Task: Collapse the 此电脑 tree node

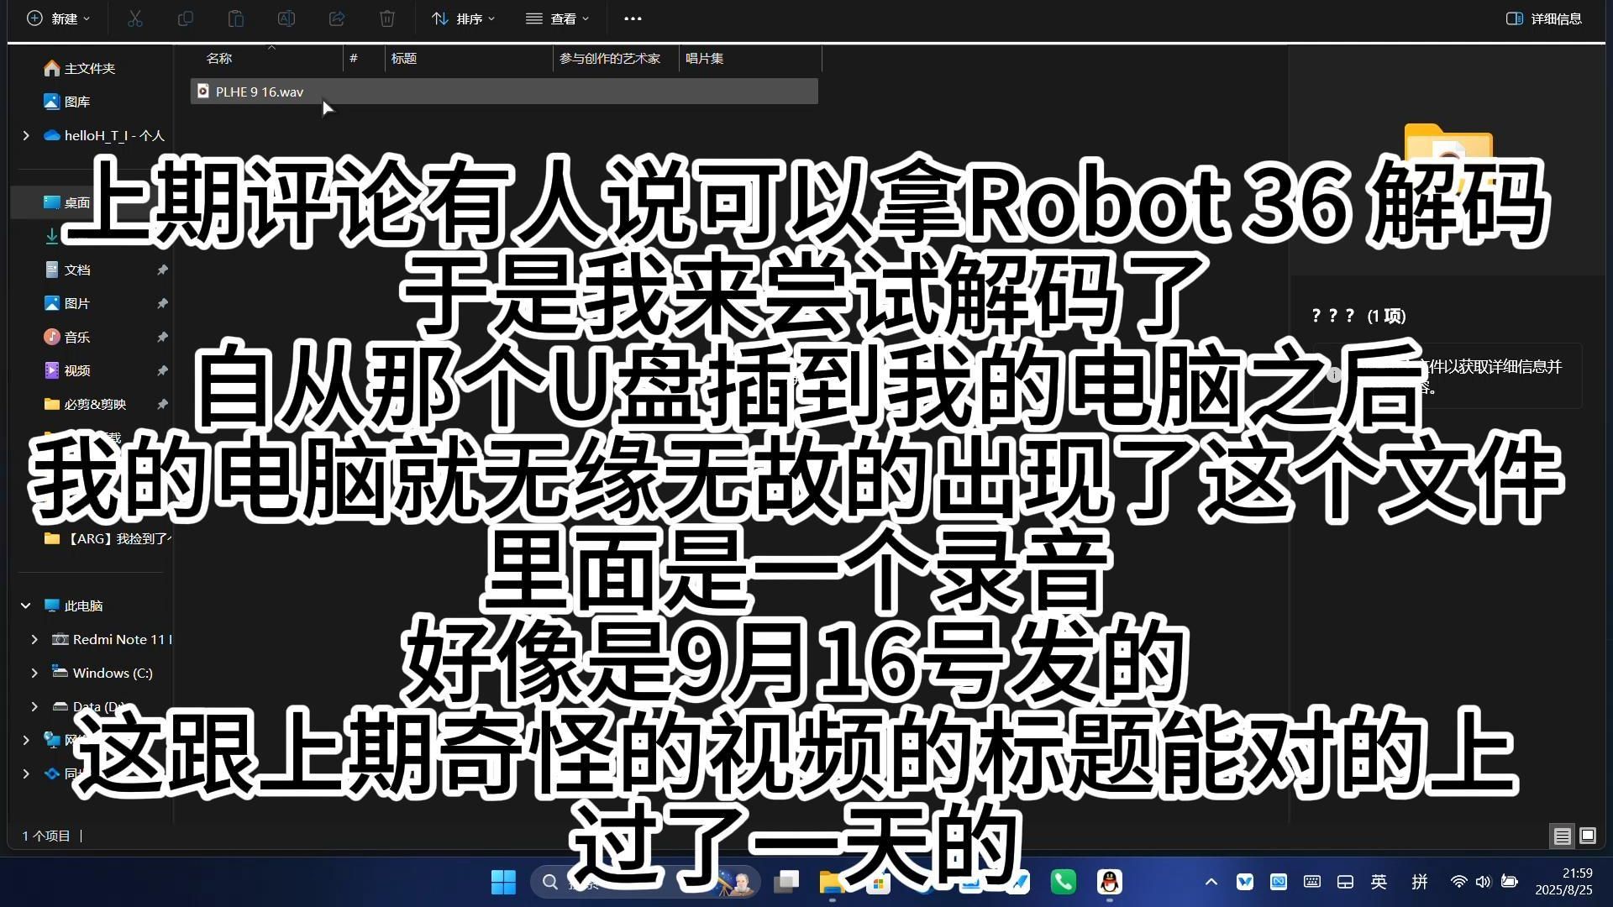Action: click(25, 605)
